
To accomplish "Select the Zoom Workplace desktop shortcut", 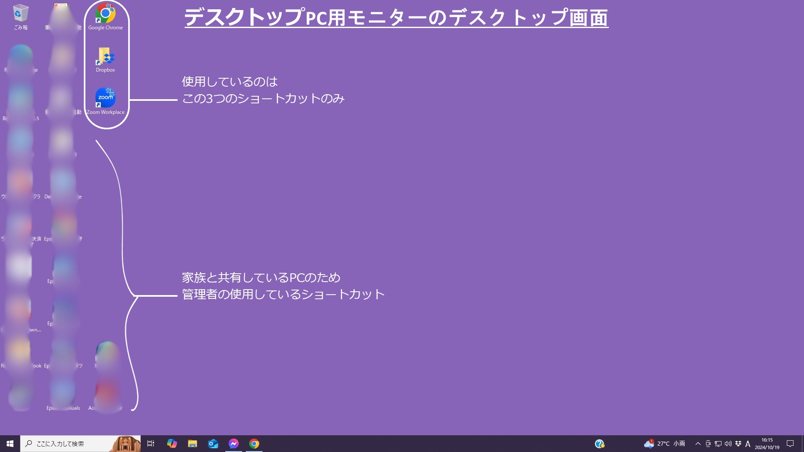I will (106, 102).
